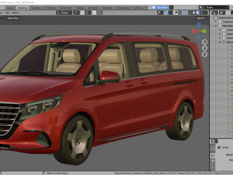Switch to rendered viewport shading
Screen dimensions: 233x175
tap(201, 13)
